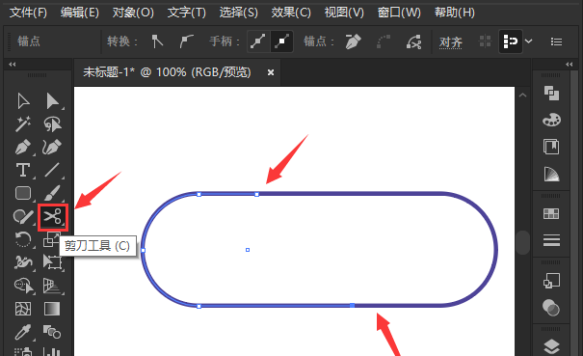This screenshot has width=583, height=356.
Task: Select the Type tool
Action: [23, 170]
